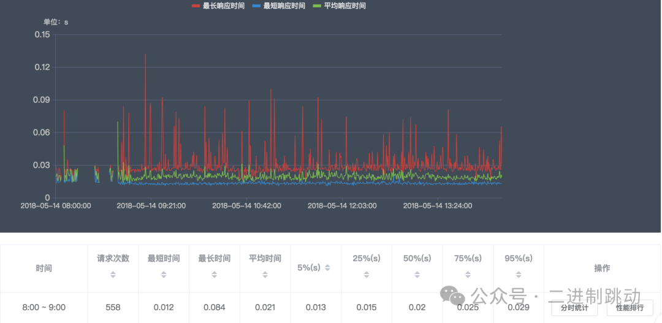Click sort arrows under 50%(s) header
The height and width of the screenshot is (323, 662).
417,275
